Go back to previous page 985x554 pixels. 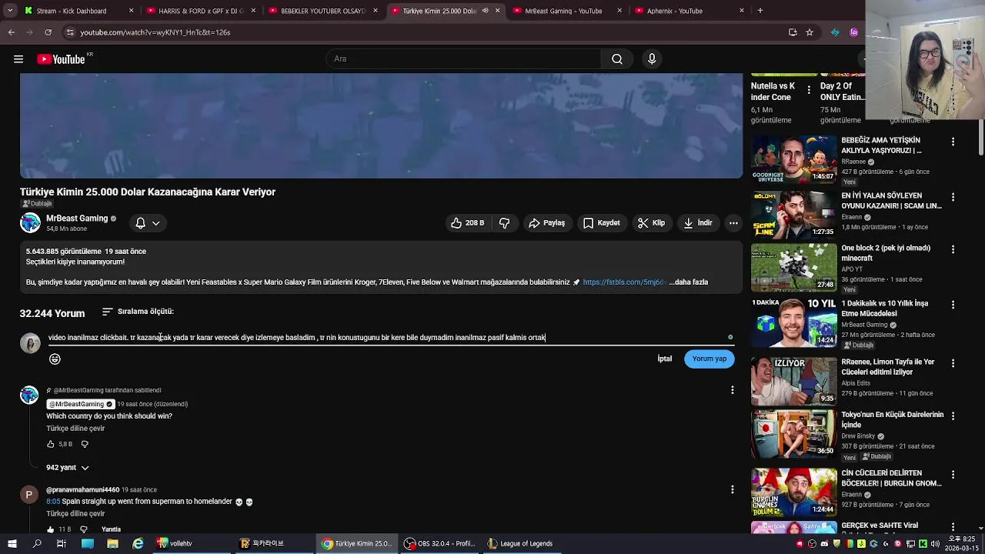coord(12,32)
